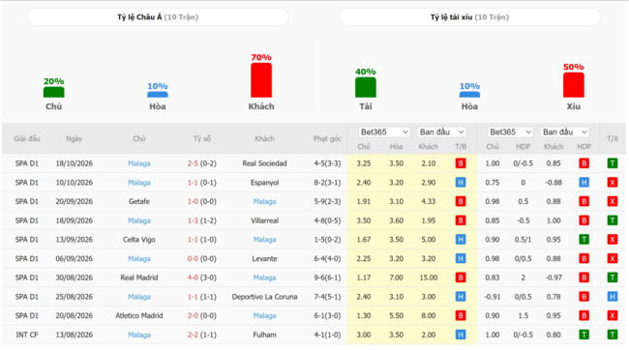Click red X badge in T/X column, Espanyol row
Image resolution: width=629 pixels, height=350 pixels.
(613, 183)
